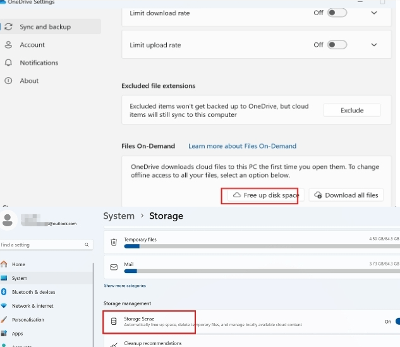Viewport: 400px width, 347px height.
Task: Expand the Limit upload rate options
Action: click(x=373, y=45)
